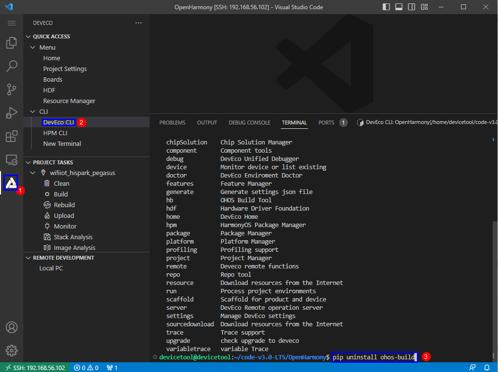Toggle the primary sidebar layout button
The width and height of the screenshot is (498, 372).
tap(387, 7)
